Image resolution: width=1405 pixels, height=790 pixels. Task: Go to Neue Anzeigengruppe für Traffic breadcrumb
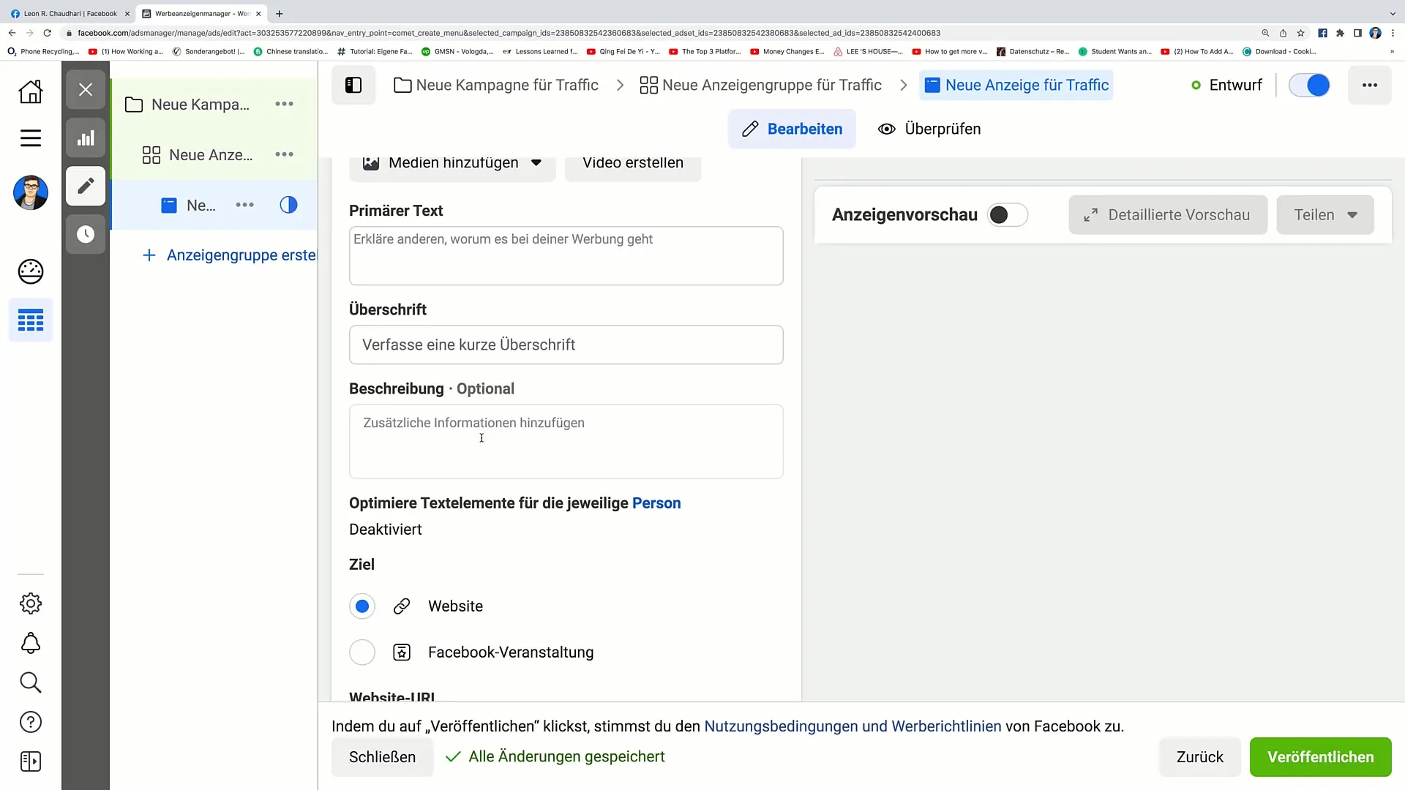coord(761,85)
